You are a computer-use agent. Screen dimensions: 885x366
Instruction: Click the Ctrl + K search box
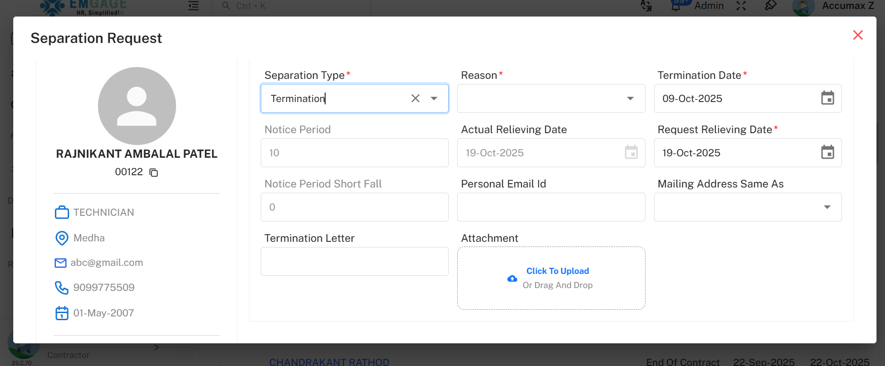tap(291, 6)
